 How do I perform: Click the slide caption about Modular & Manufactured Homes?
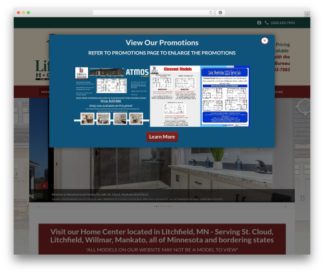(100, 194)
